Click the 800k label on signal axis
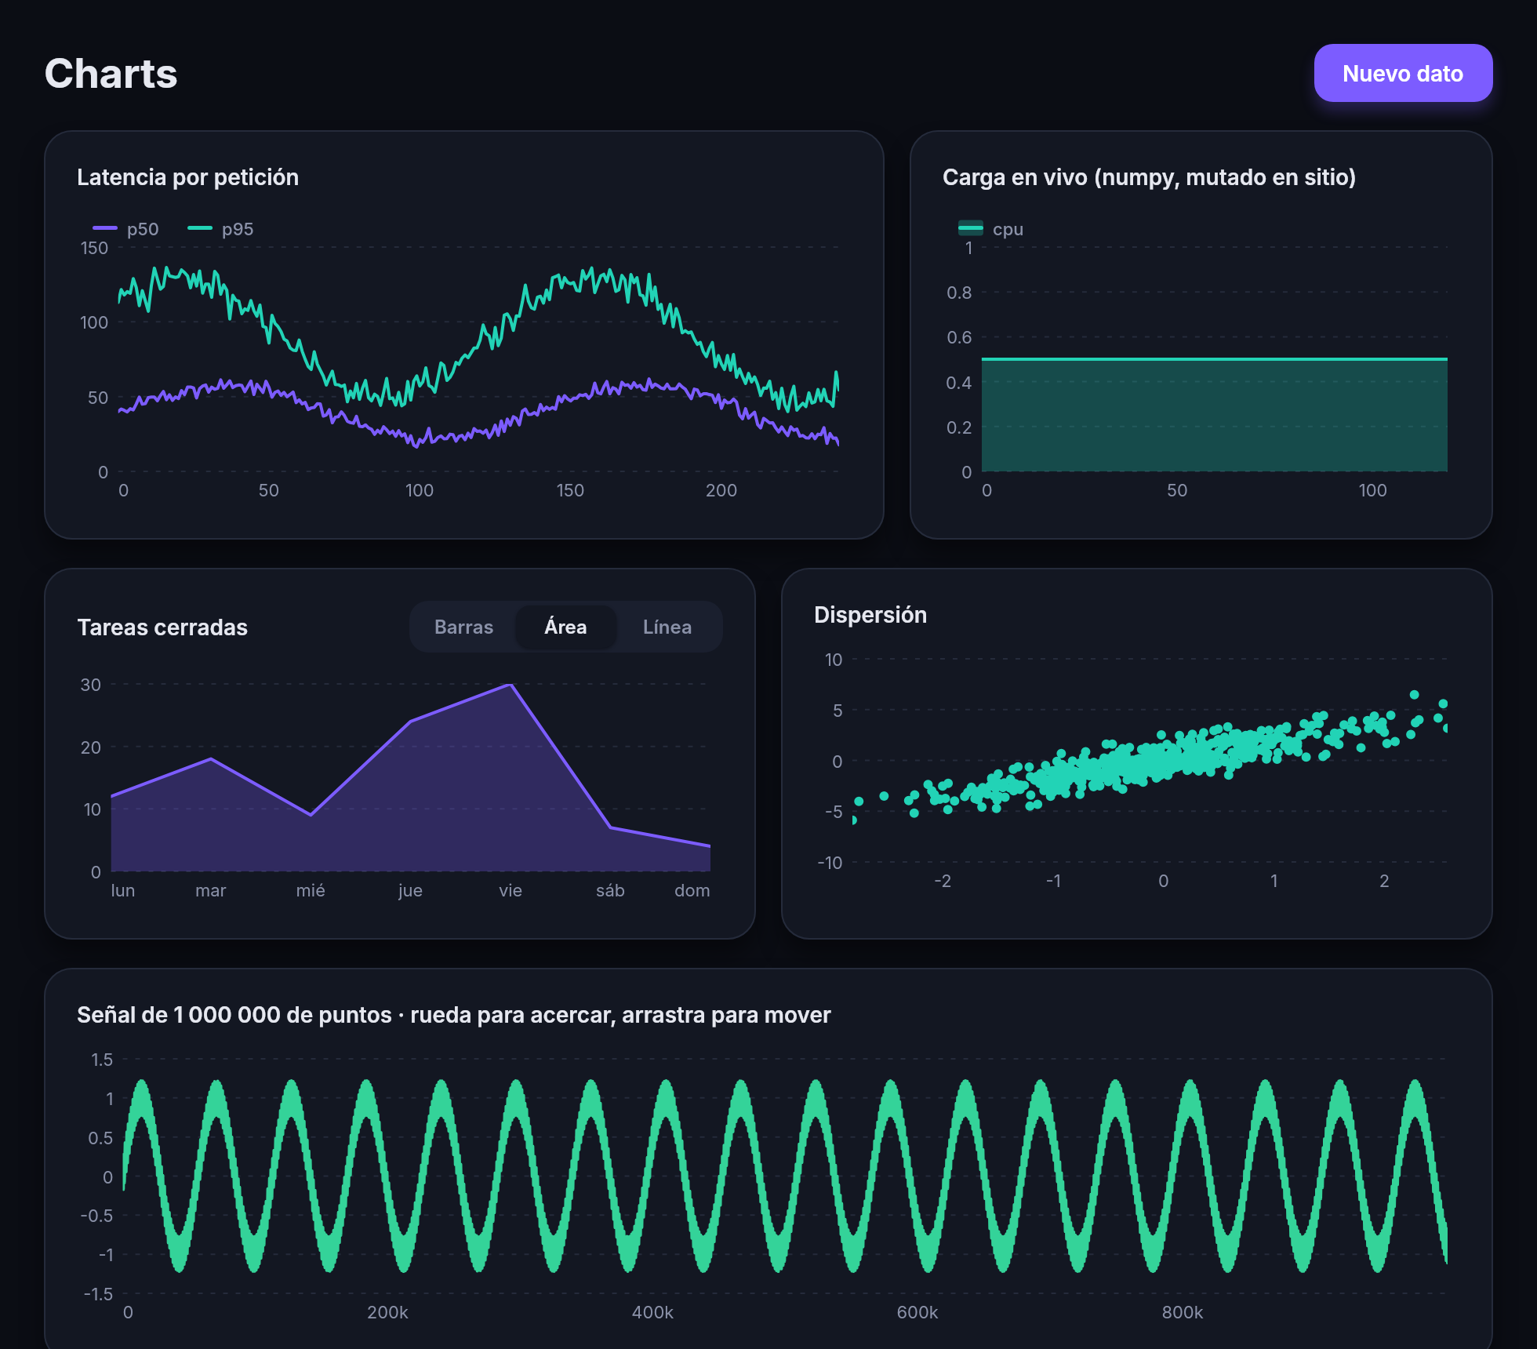 point(1183,1312)
